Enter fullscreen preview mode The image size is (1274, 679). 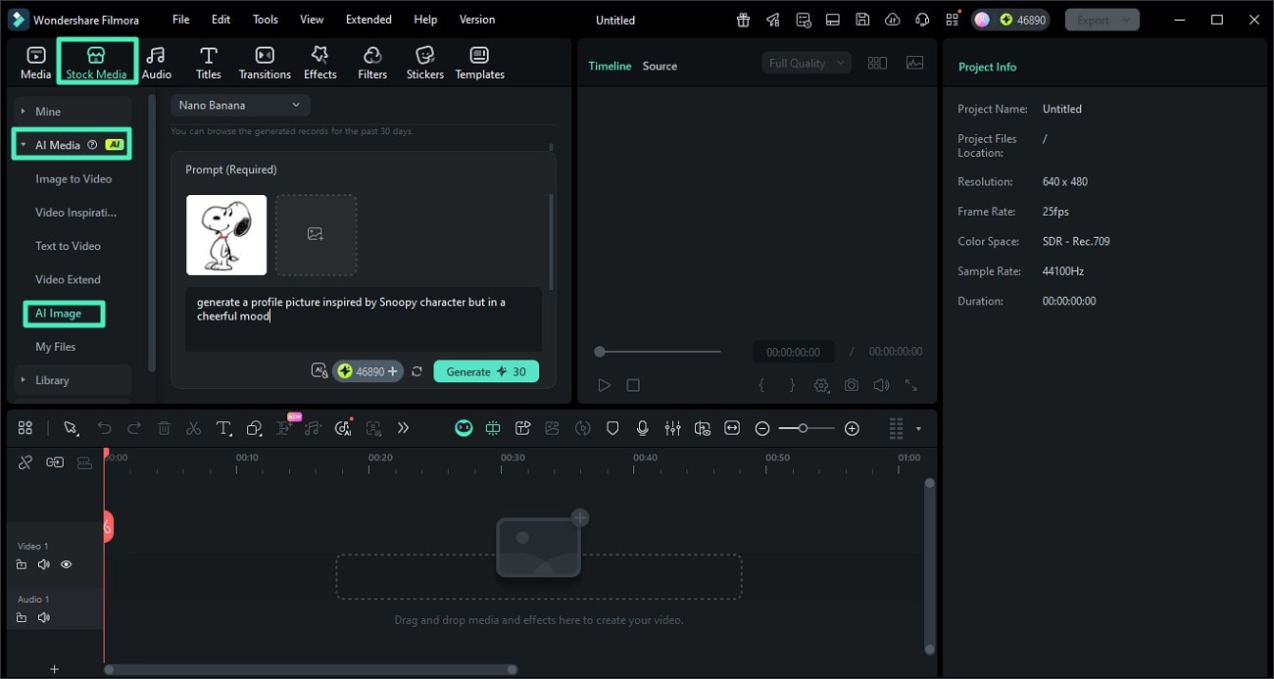pos(911,385)
